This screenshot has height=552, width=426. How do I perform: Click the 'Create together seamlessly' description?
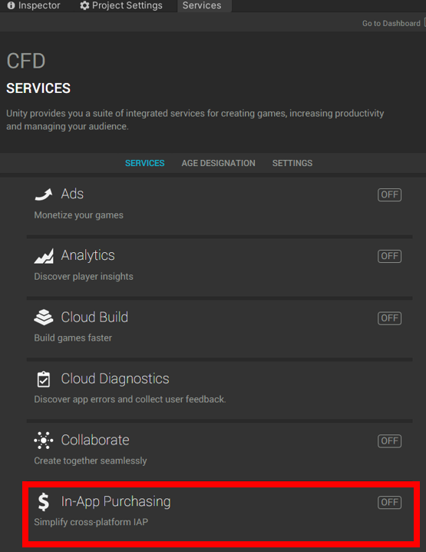pyautogui.click(x=91, y=461)
